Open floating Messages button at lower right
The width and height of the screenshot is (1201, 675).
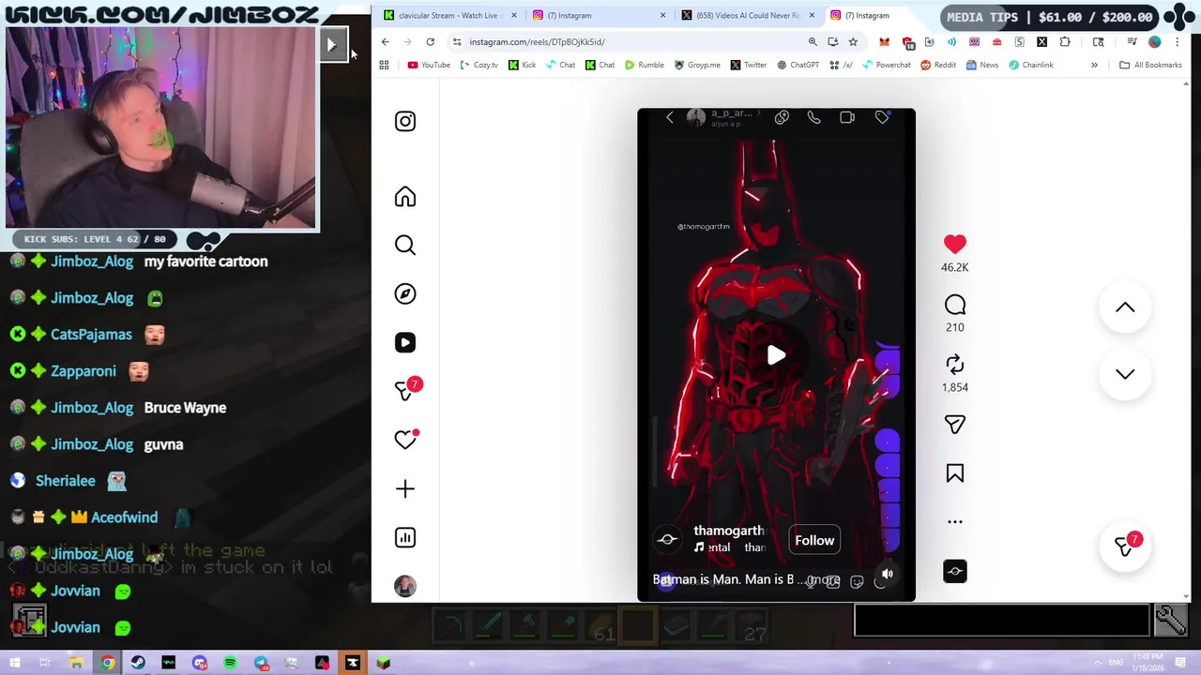tap(1125, 545)
